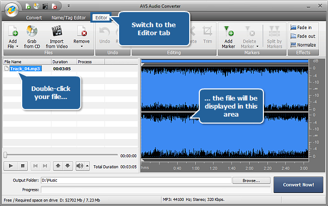Image resolution: width=328 pixels, height=206 pixels.
Task: Click quick-access add file icon in title bar
Action: pos(28,6)
